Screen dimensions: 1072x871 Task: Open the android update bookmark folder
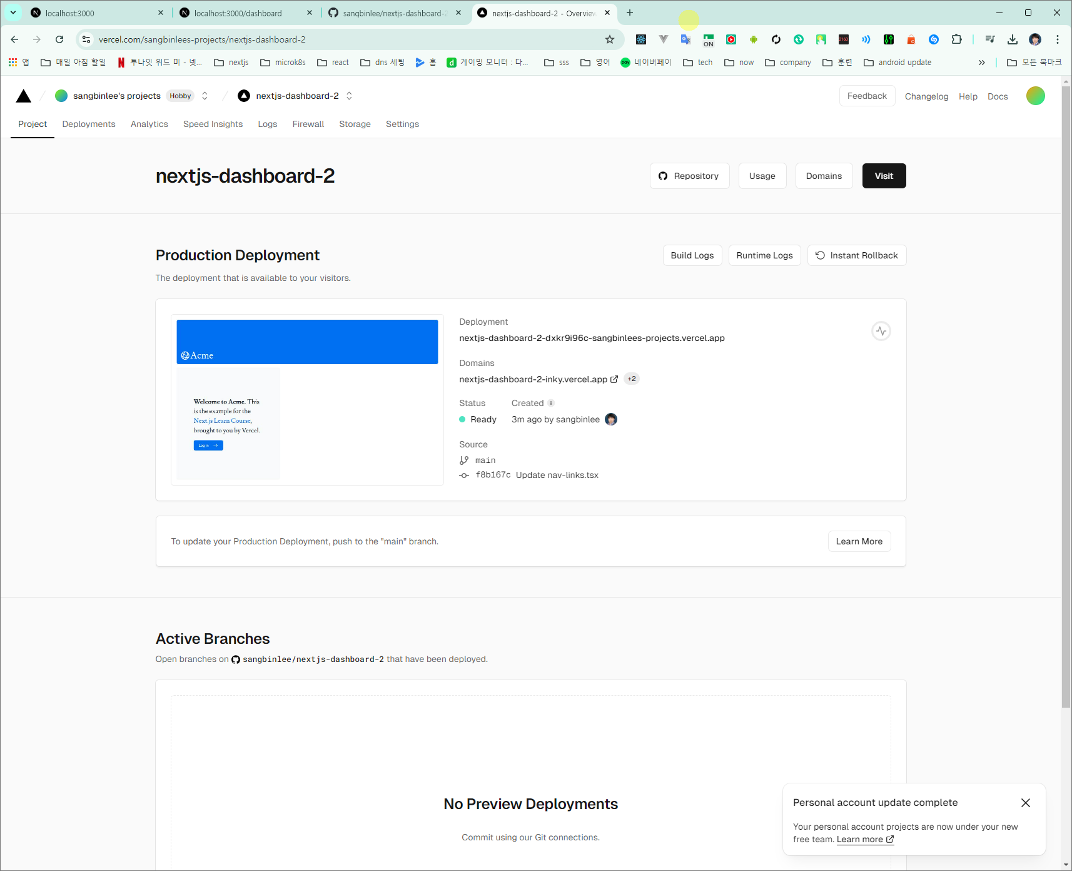(x=898, y=62)
